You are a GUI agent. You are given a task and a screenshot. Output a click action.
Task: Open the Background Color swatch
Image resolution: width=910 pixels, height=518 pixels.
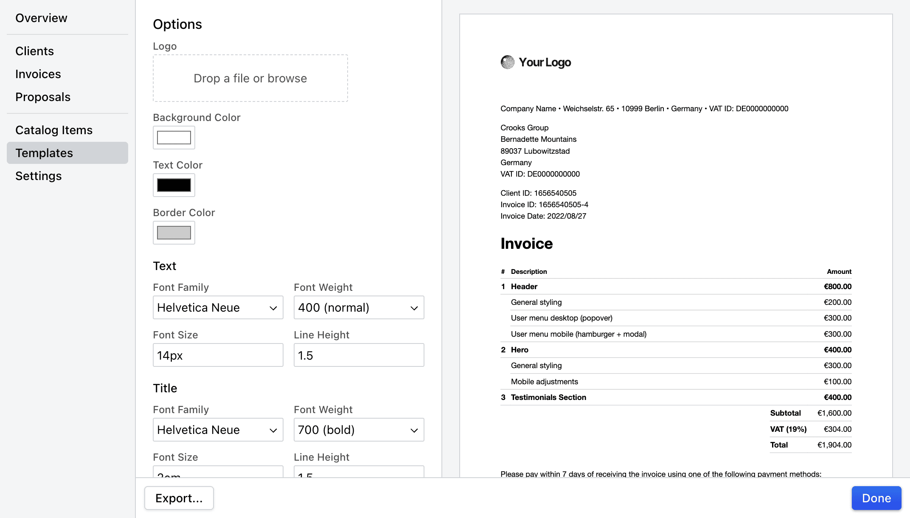[174, 138]
